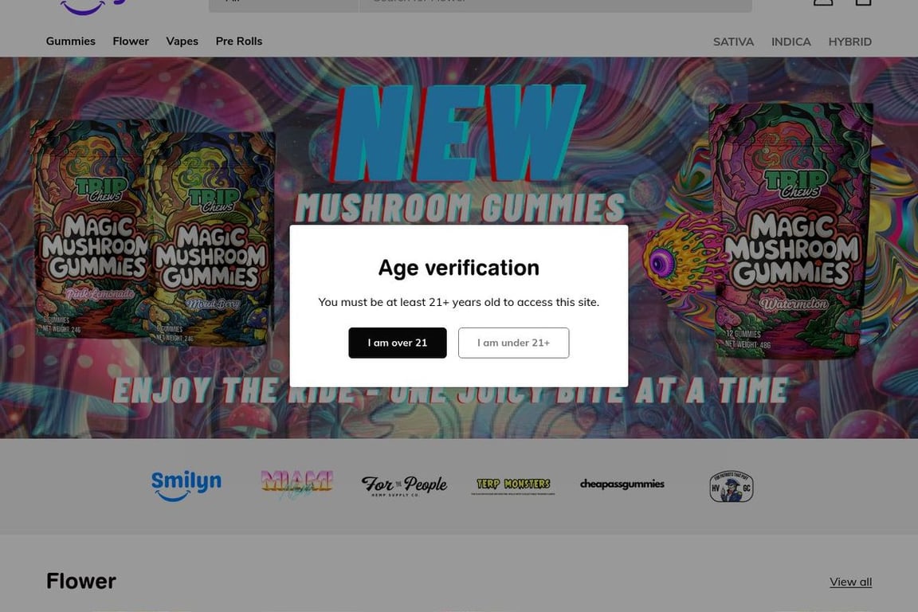This screenshot has width=918, height=612.
Task: Open the Terp Monsters brand logo
Action: click(x=513, y=485)
